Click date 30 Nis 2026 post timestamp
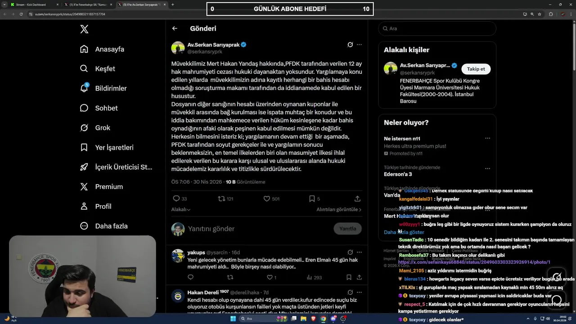The image size is (576, 324). pyautogui.click(x=207, y=182)
